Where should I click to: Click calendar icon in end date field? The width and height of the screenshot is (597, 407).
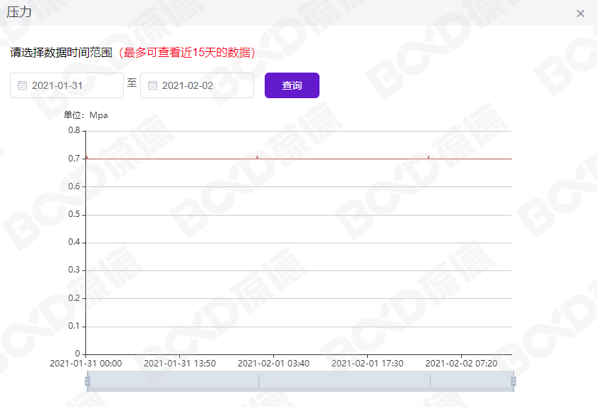click(152, 85)
